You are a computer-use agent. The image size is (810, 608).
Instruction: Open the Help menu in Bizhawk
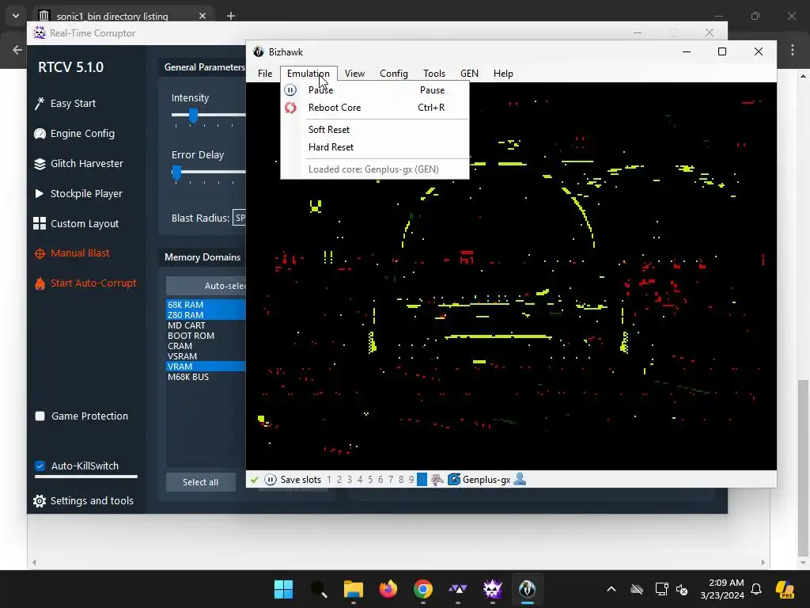coord(503,74)
